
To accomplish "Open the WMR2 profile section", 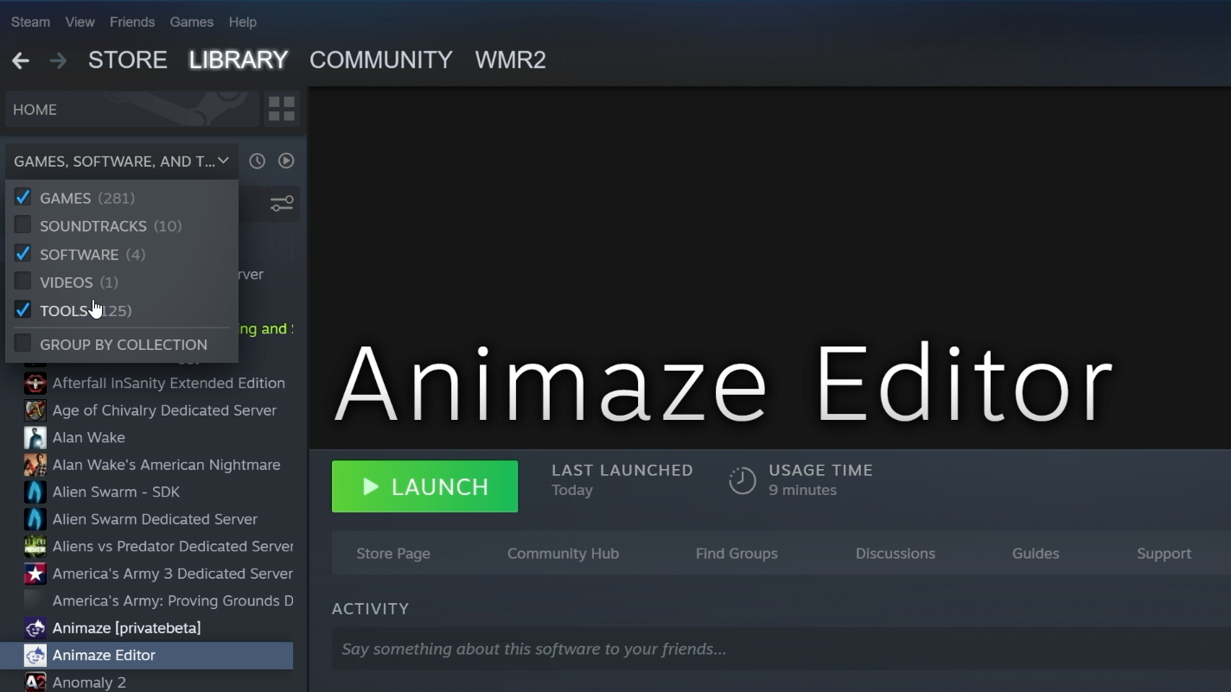I will (510, 60).
